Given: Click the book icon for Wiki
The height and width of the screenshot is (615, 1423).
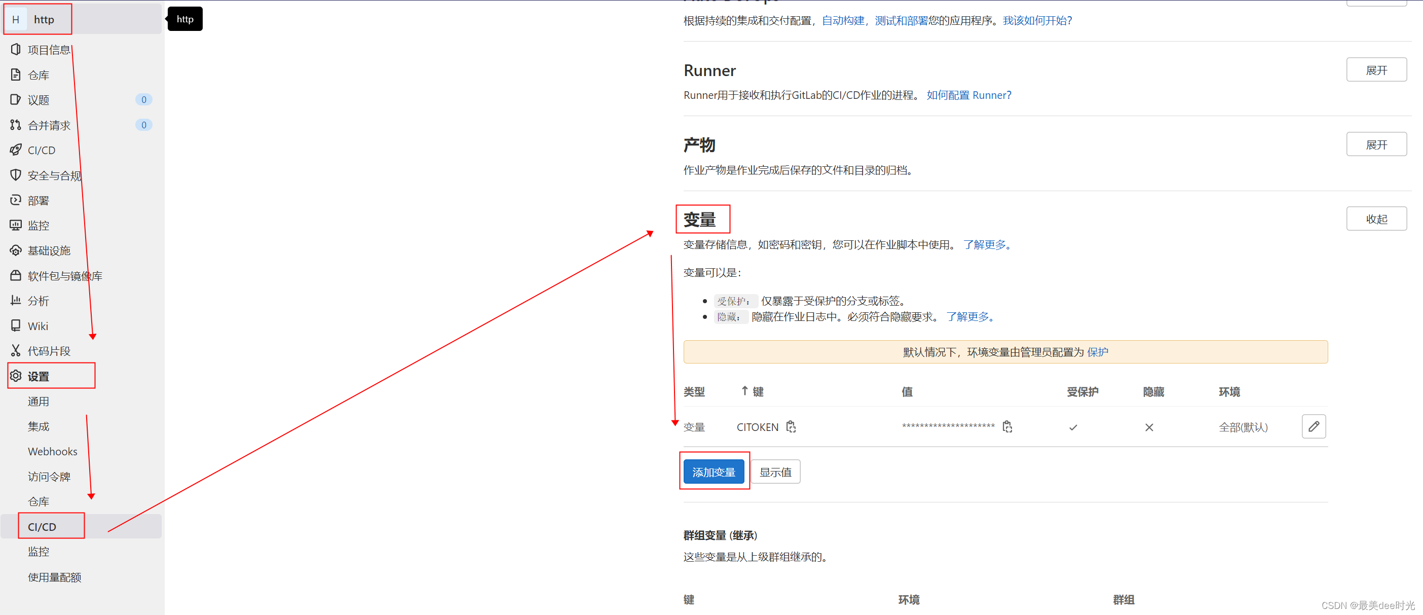Looking at the screenshot, I should tap(16, 325).
